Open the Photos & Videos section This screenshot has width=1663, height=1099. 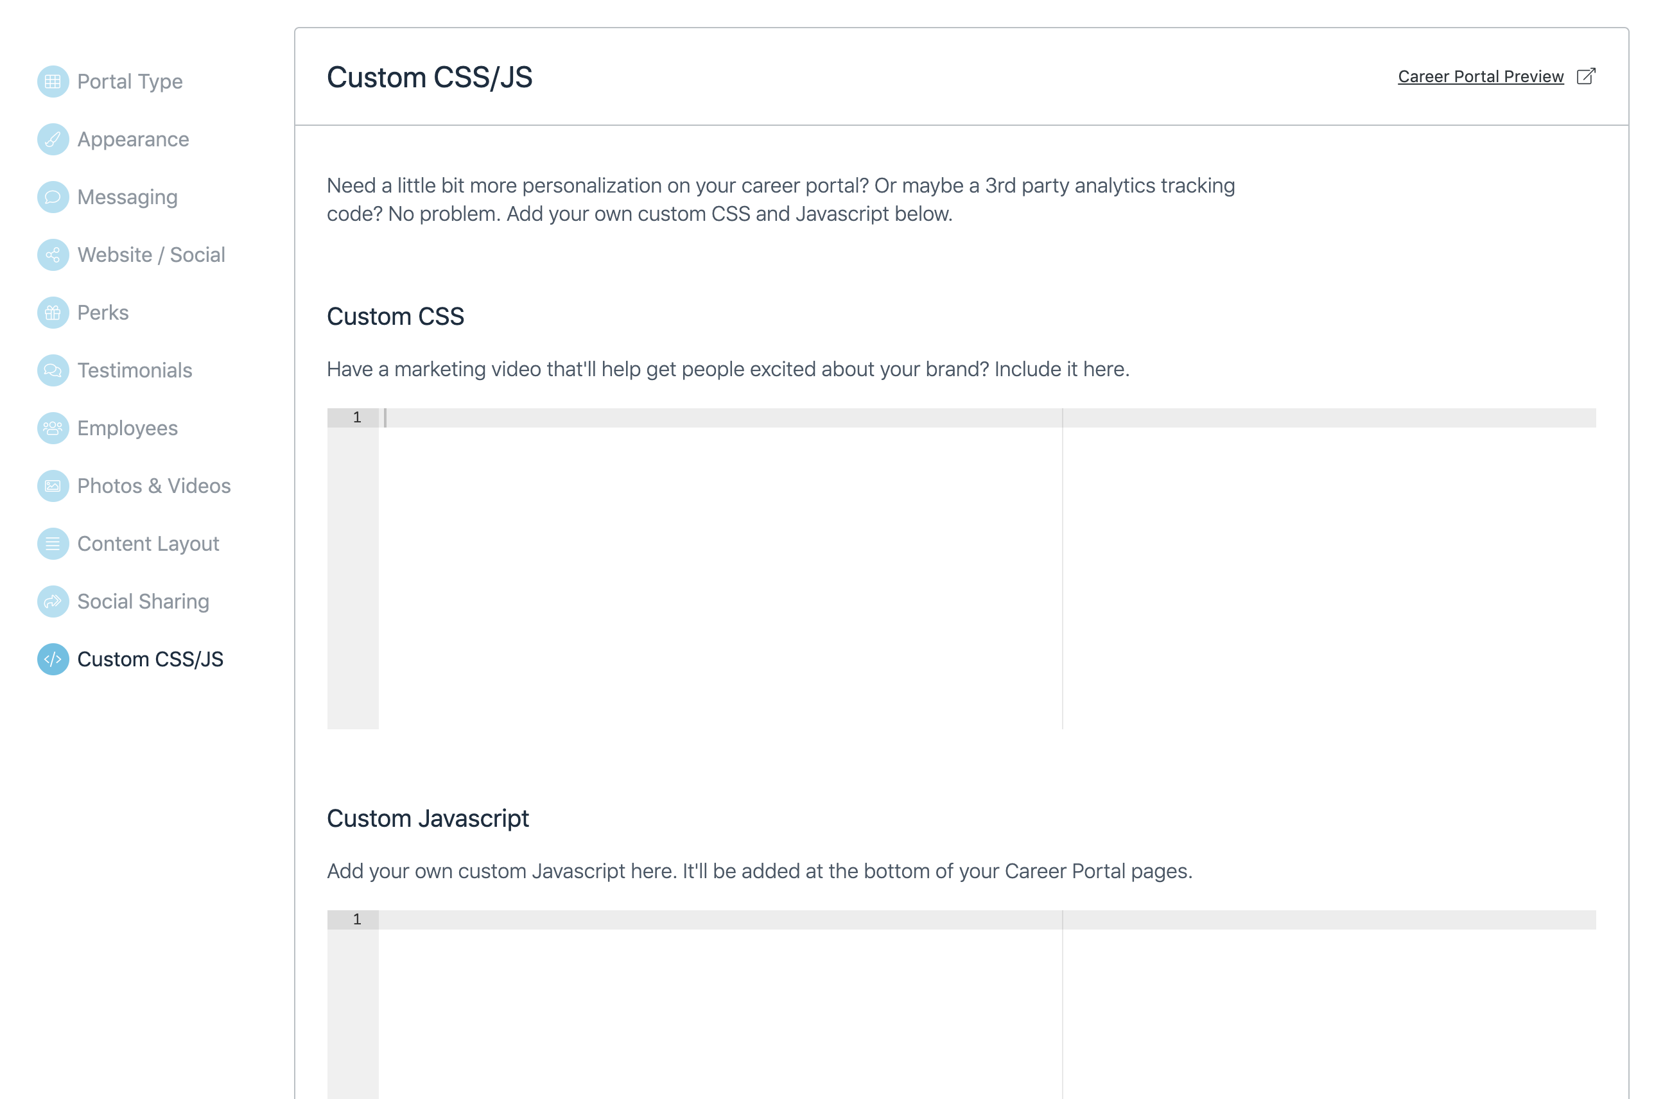[153, 486]
